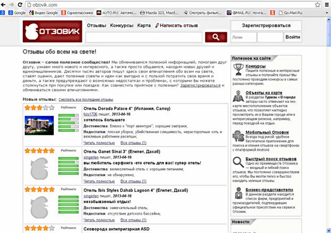
Task: Click the gray avatar of the Ibis Styles review
Action: 39,208
